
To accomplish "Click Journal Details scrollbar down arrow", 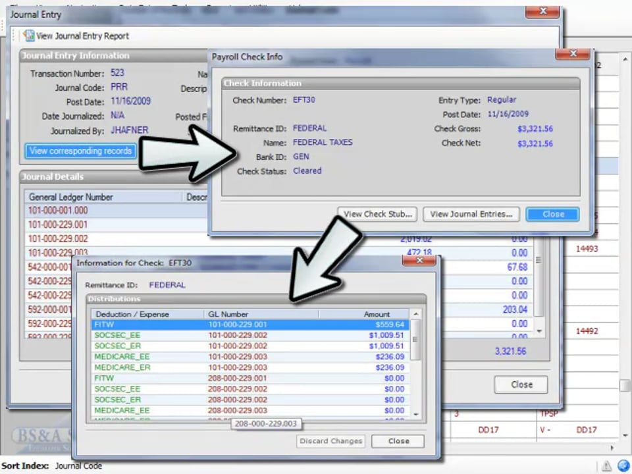I will coord(539,331).
